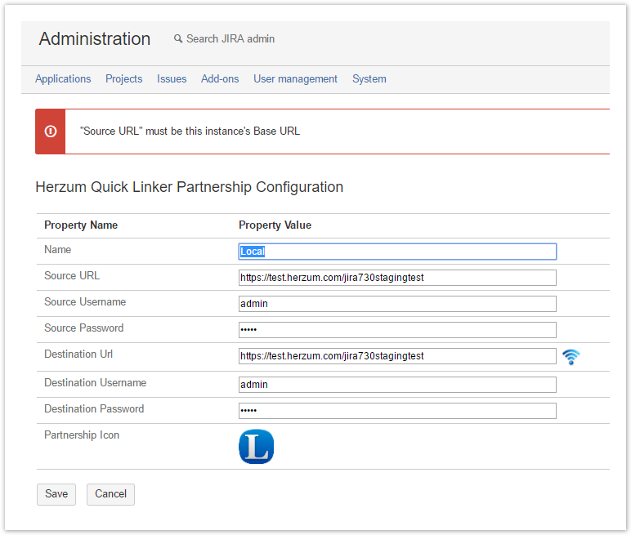631x535 pixels.
Task: Click the Search JIRA admin box
Action: pos(230,39)
